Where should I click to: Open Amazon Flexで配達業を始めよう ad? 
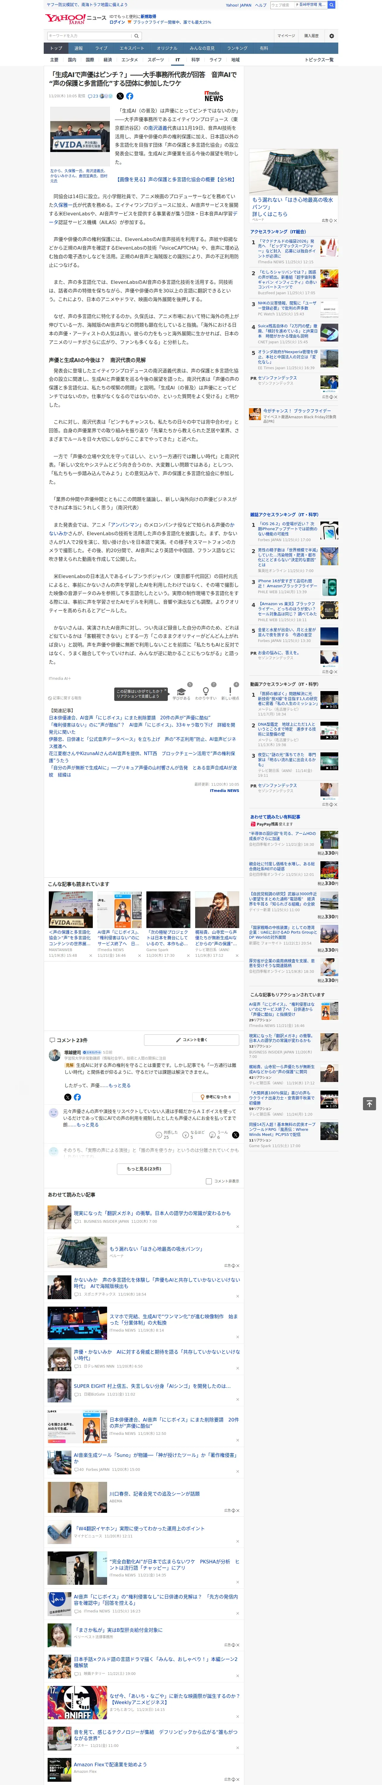[110, 1764]
